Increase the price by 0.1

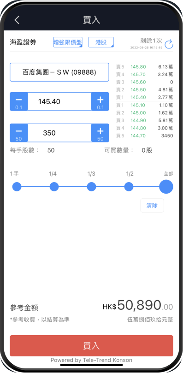coord(100,101)
